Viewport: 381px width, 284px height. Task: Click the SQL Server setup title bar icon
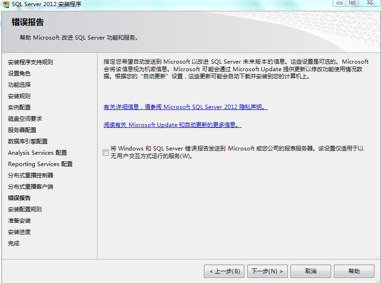(6, 4)
